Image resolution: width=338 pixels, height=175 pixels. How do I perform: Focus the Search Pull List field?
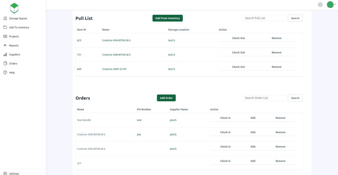(265, 18)
